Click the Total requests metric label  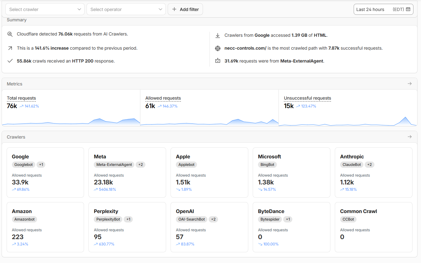point(21,98)
